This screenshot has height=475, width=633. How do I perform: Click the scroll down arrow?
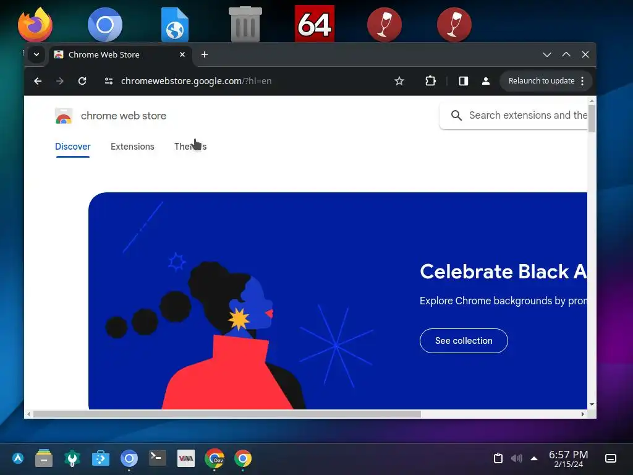pos(592,404)
